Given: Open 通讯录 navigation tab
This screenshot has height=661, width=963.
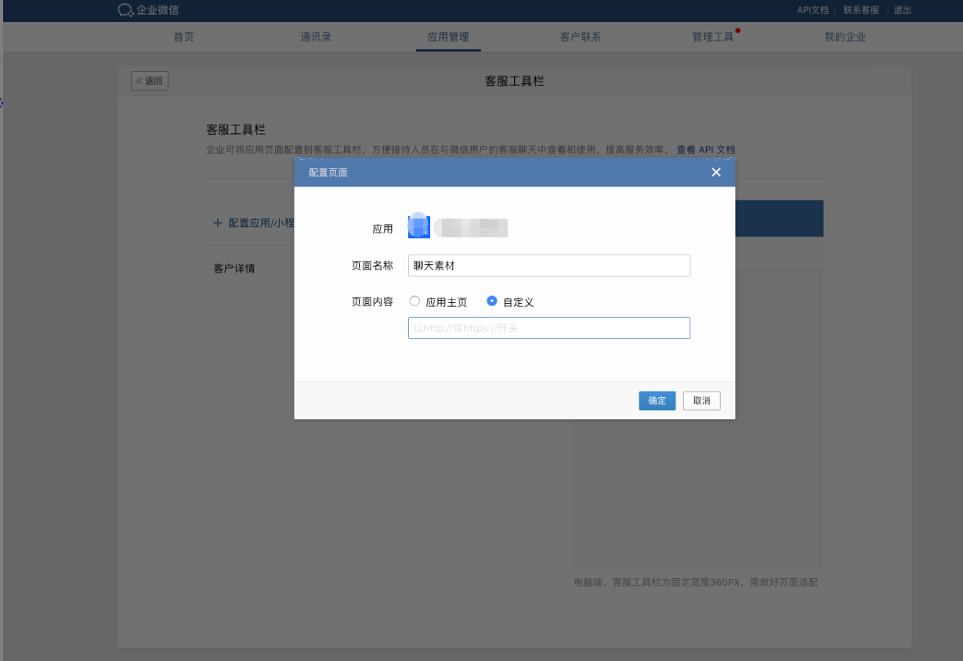Looking at the screenshot, I should [316, 37].
